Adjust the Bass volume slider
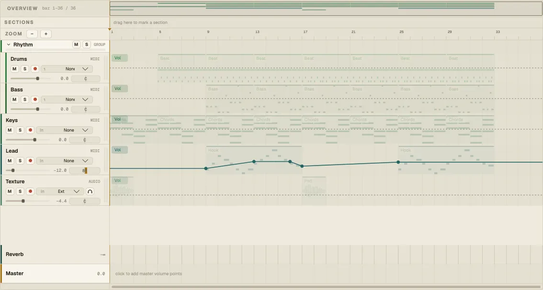This screenshot has height=290, width=543. click(x=31, y=109)
